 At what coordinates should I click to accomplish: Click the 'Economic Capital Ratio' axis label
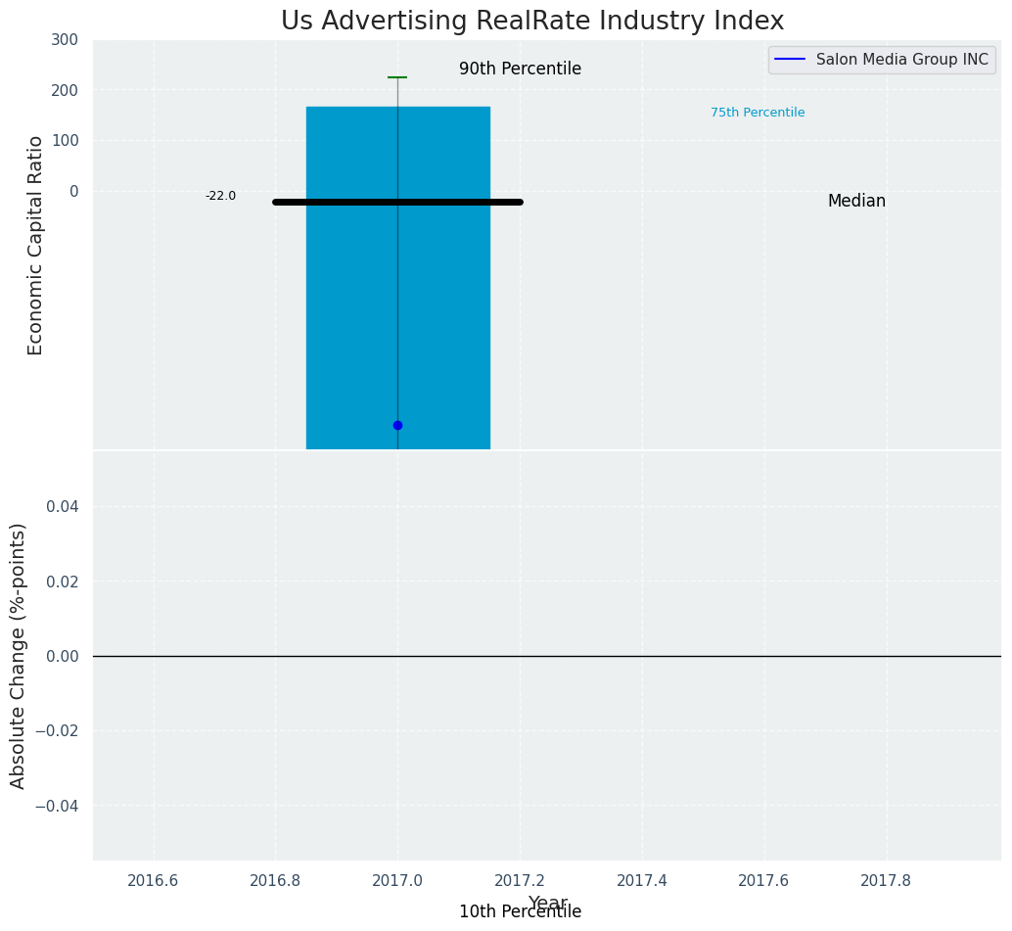[x=35, y=246]
